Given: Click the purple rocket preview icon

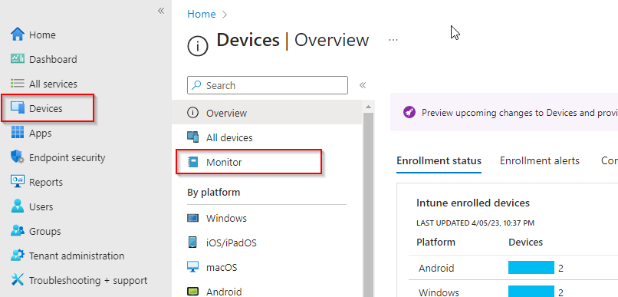Looking at the screenshot, I should [x=409, y=112].
